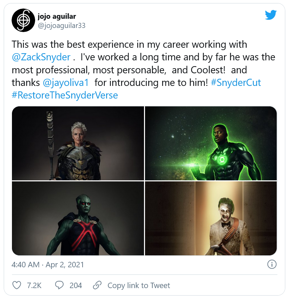Open the #SnyderCut hashtag
Screen dimensions: 288x299
(236, 83)
